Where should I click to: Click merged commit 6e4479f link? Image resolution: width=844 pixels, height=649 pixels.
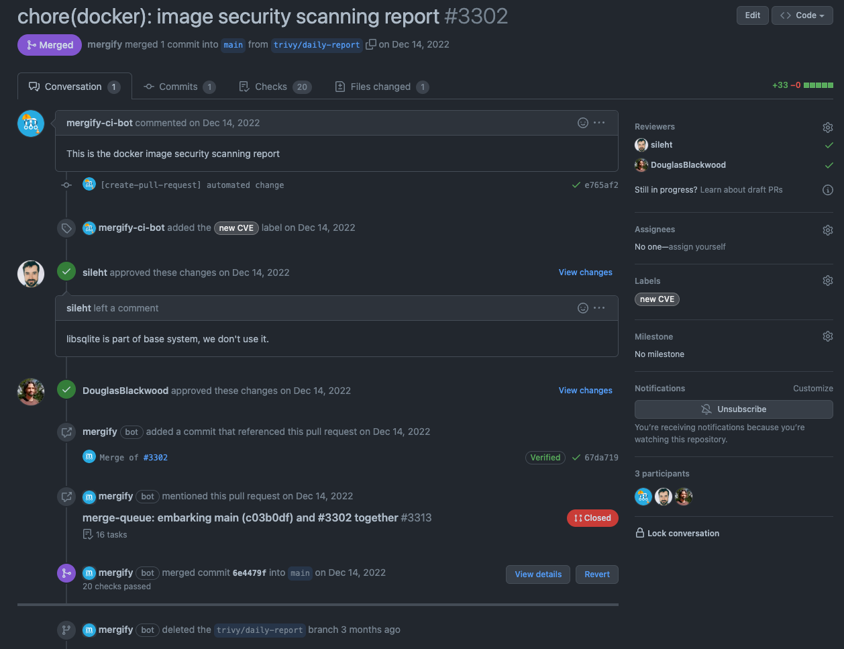point(250,573)
